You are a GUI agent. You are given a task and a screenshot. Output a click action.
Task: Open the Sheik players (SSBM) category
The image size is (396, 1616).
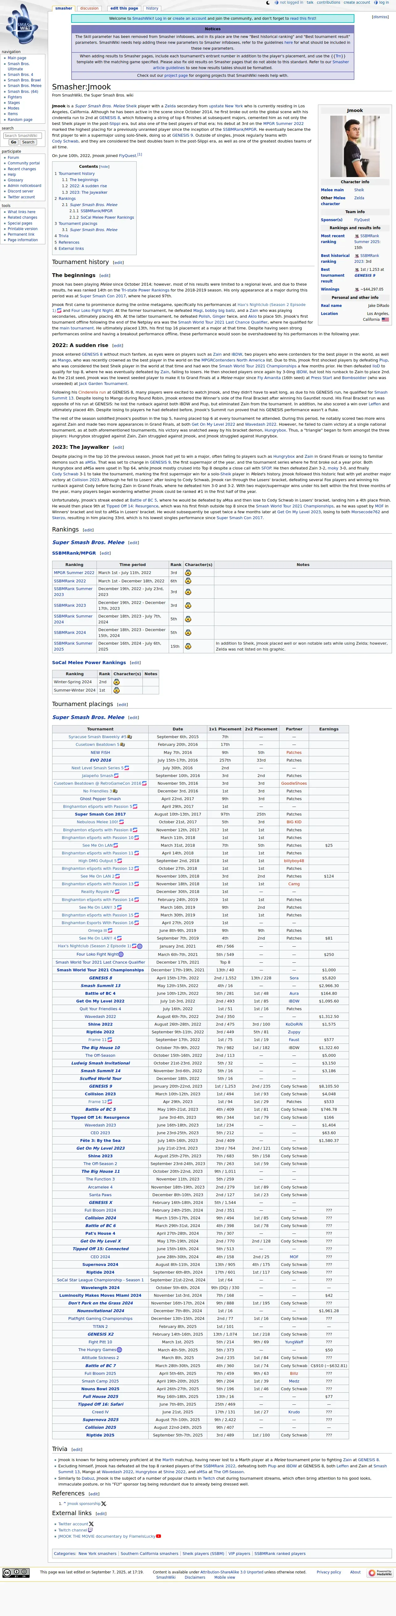tap(203, 1553)
